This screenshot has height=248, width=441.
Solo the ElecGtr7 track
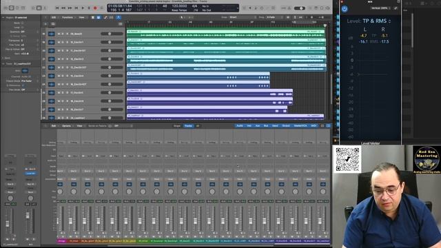63,110
